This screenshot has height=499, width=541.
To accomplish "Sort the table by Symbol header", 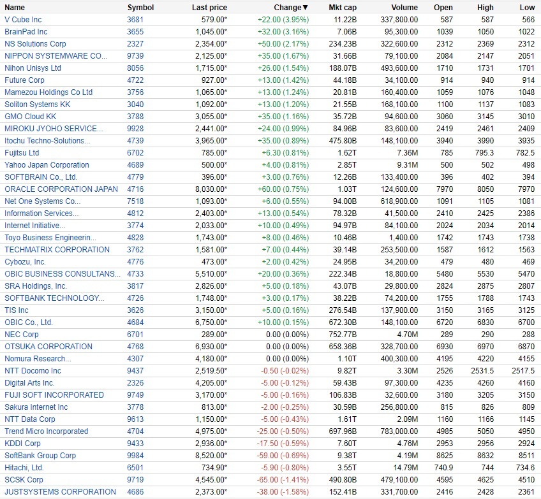I will 140,8.
